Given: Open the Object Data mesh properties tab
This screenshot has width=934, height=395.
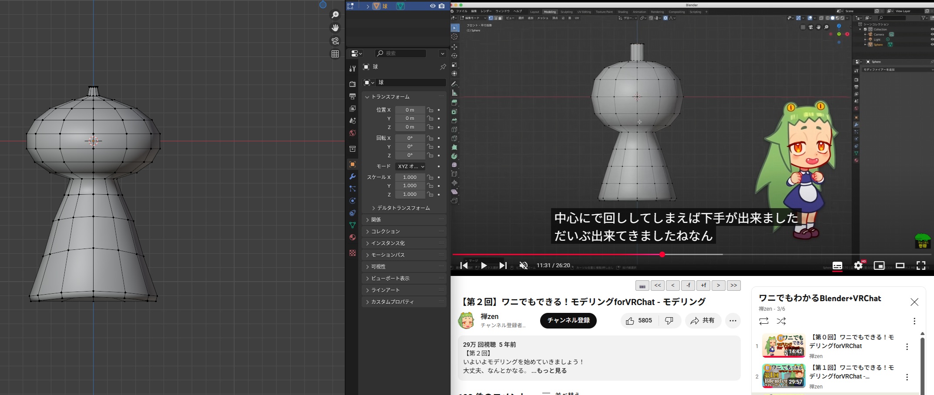Looking at the screenshot, I should tap(353, 225).
